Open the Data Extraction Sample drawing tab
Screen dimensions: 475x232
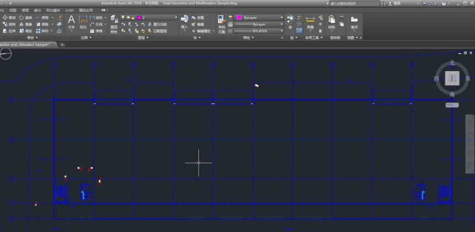27,45
